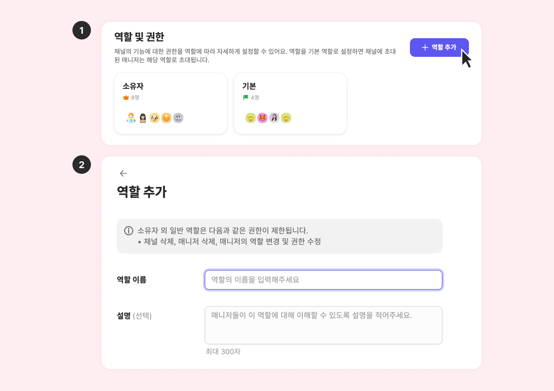The image size is (554, 391).
Task: Click the 설명 description text area
Action: 323,325
